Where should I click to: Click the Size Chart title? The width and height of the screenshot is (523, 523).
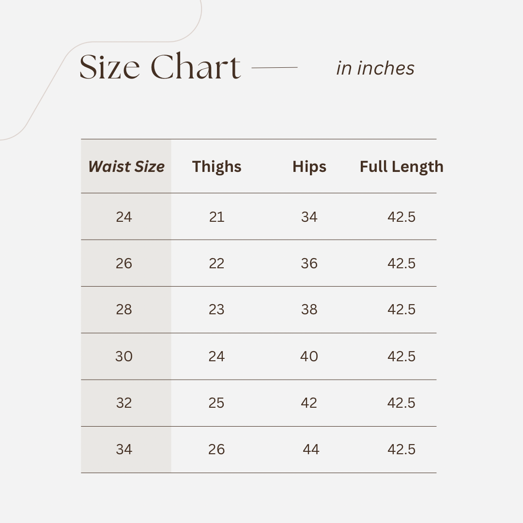pos(160,67)
